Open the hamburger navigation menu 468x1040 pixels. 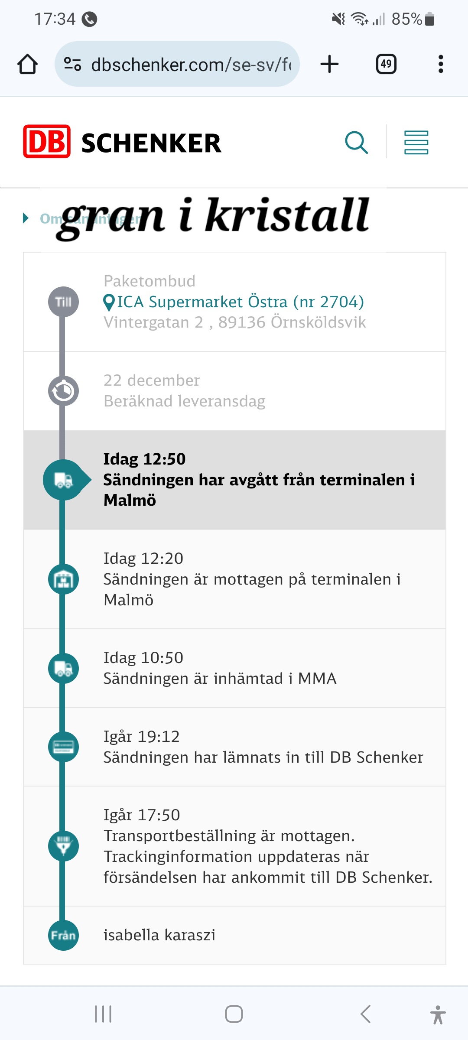416,142
